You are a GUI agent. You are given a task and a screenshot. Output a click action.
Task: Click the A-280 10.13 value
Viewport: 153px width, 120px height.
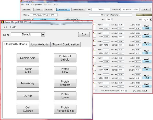tap(106, 61)
